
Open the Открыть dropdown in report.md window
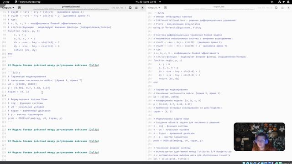(154, 8)
